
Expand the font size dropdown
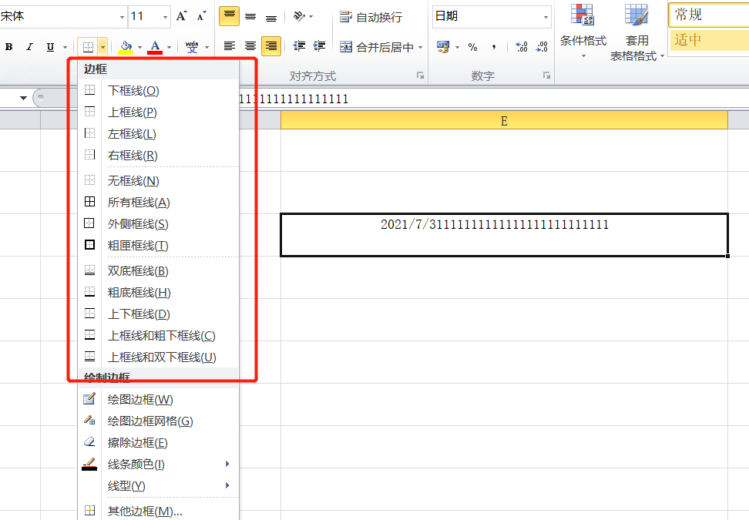[x=166, y=16]
